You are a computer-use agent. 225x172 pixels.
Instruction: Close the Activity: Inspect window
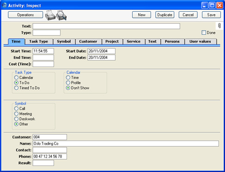219,6
